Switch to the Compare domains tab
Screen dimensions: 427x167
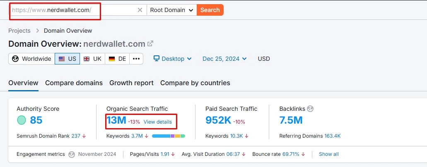(74, 83)
